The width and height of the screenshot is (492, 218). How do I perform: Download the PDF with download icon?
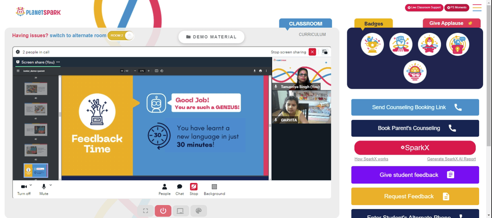pyautogui.click(x=255, y=71)
